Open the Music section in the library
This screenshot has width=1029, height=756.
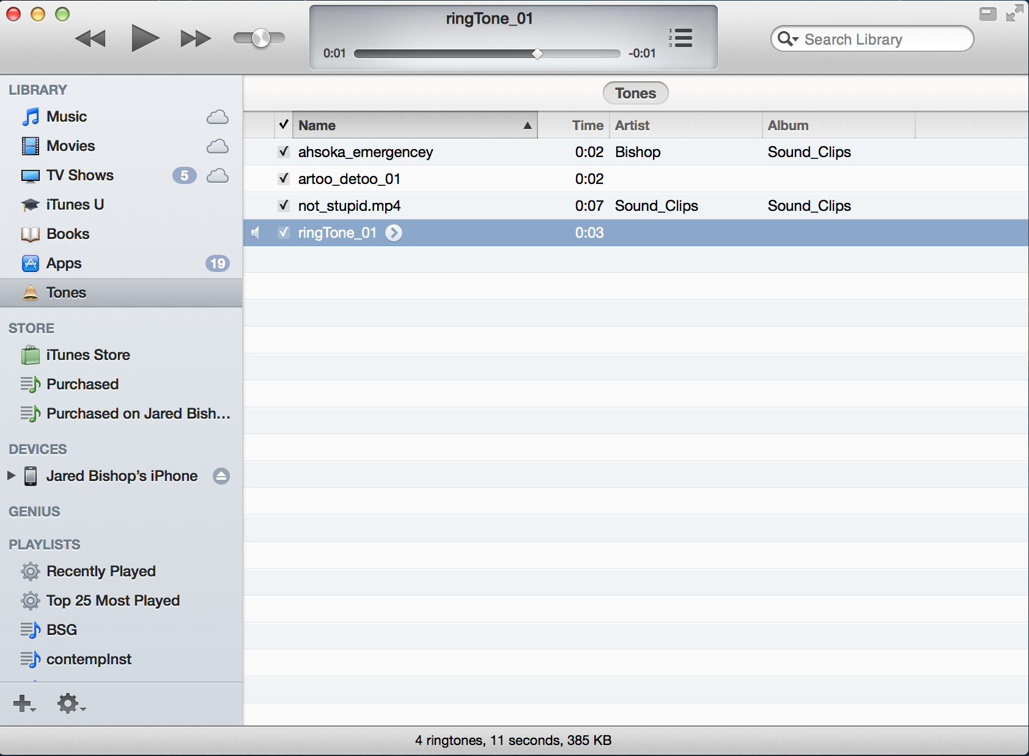pyautogui.click(x=67, y=116)
